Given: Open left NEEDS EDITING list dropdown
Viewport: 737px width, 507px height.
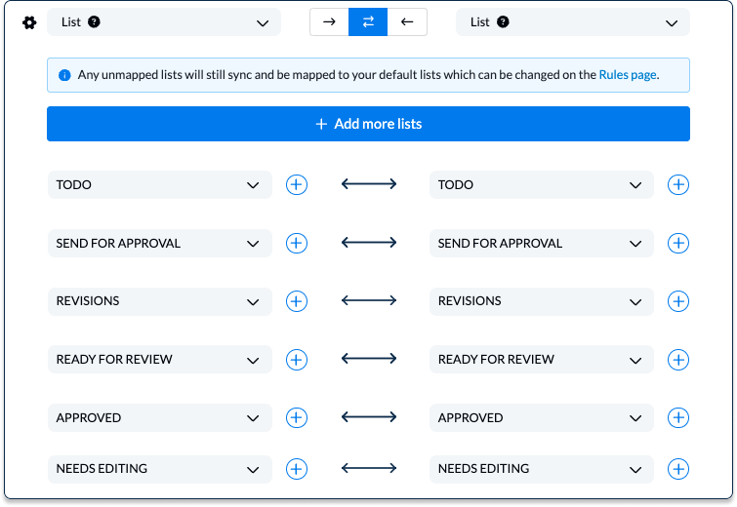Looking at the screenshot, I should [160, 469].
